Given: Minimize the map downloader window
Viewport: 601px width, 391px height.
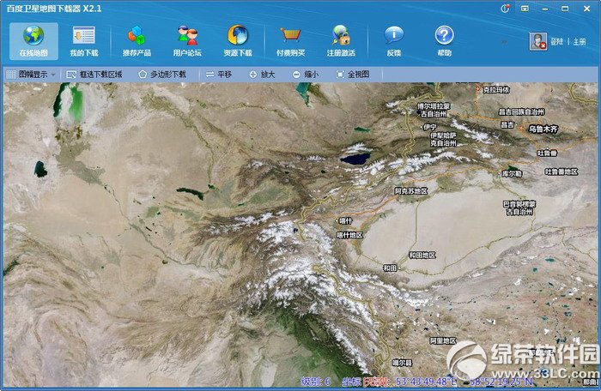Looking at the screenshot, I should 545,9.
